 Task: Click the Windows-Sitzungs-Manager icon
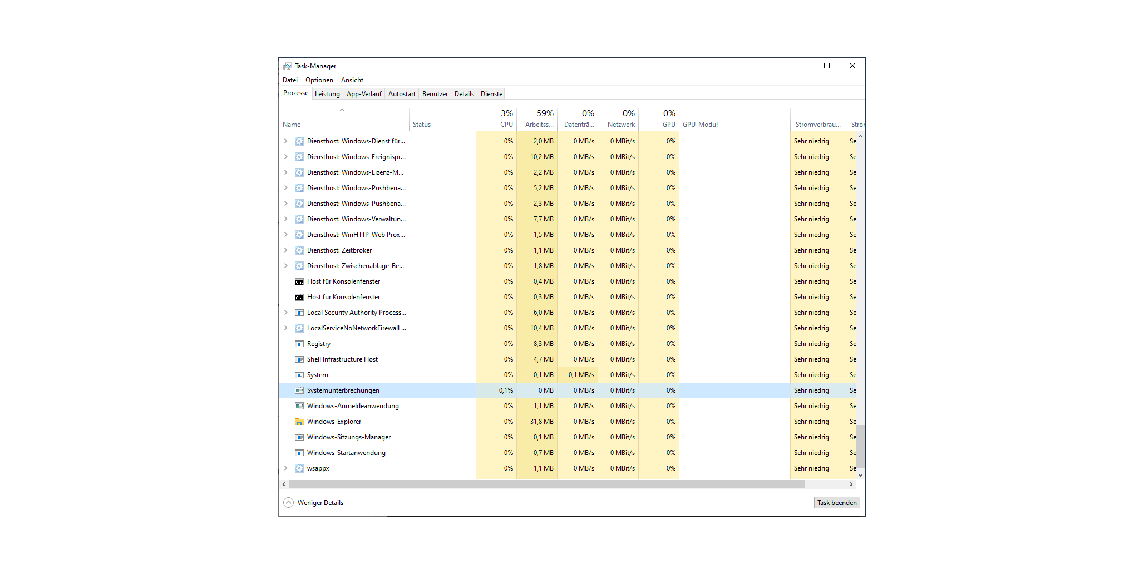point(299,437)
